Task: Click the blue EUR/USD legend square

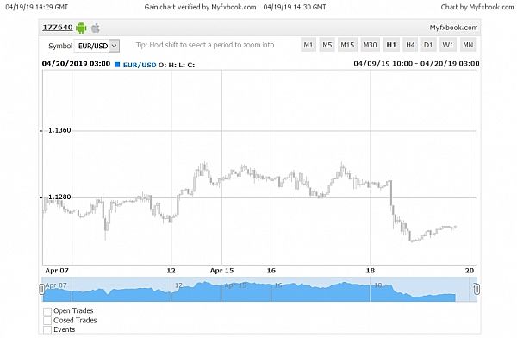Action: coord(117,65)
